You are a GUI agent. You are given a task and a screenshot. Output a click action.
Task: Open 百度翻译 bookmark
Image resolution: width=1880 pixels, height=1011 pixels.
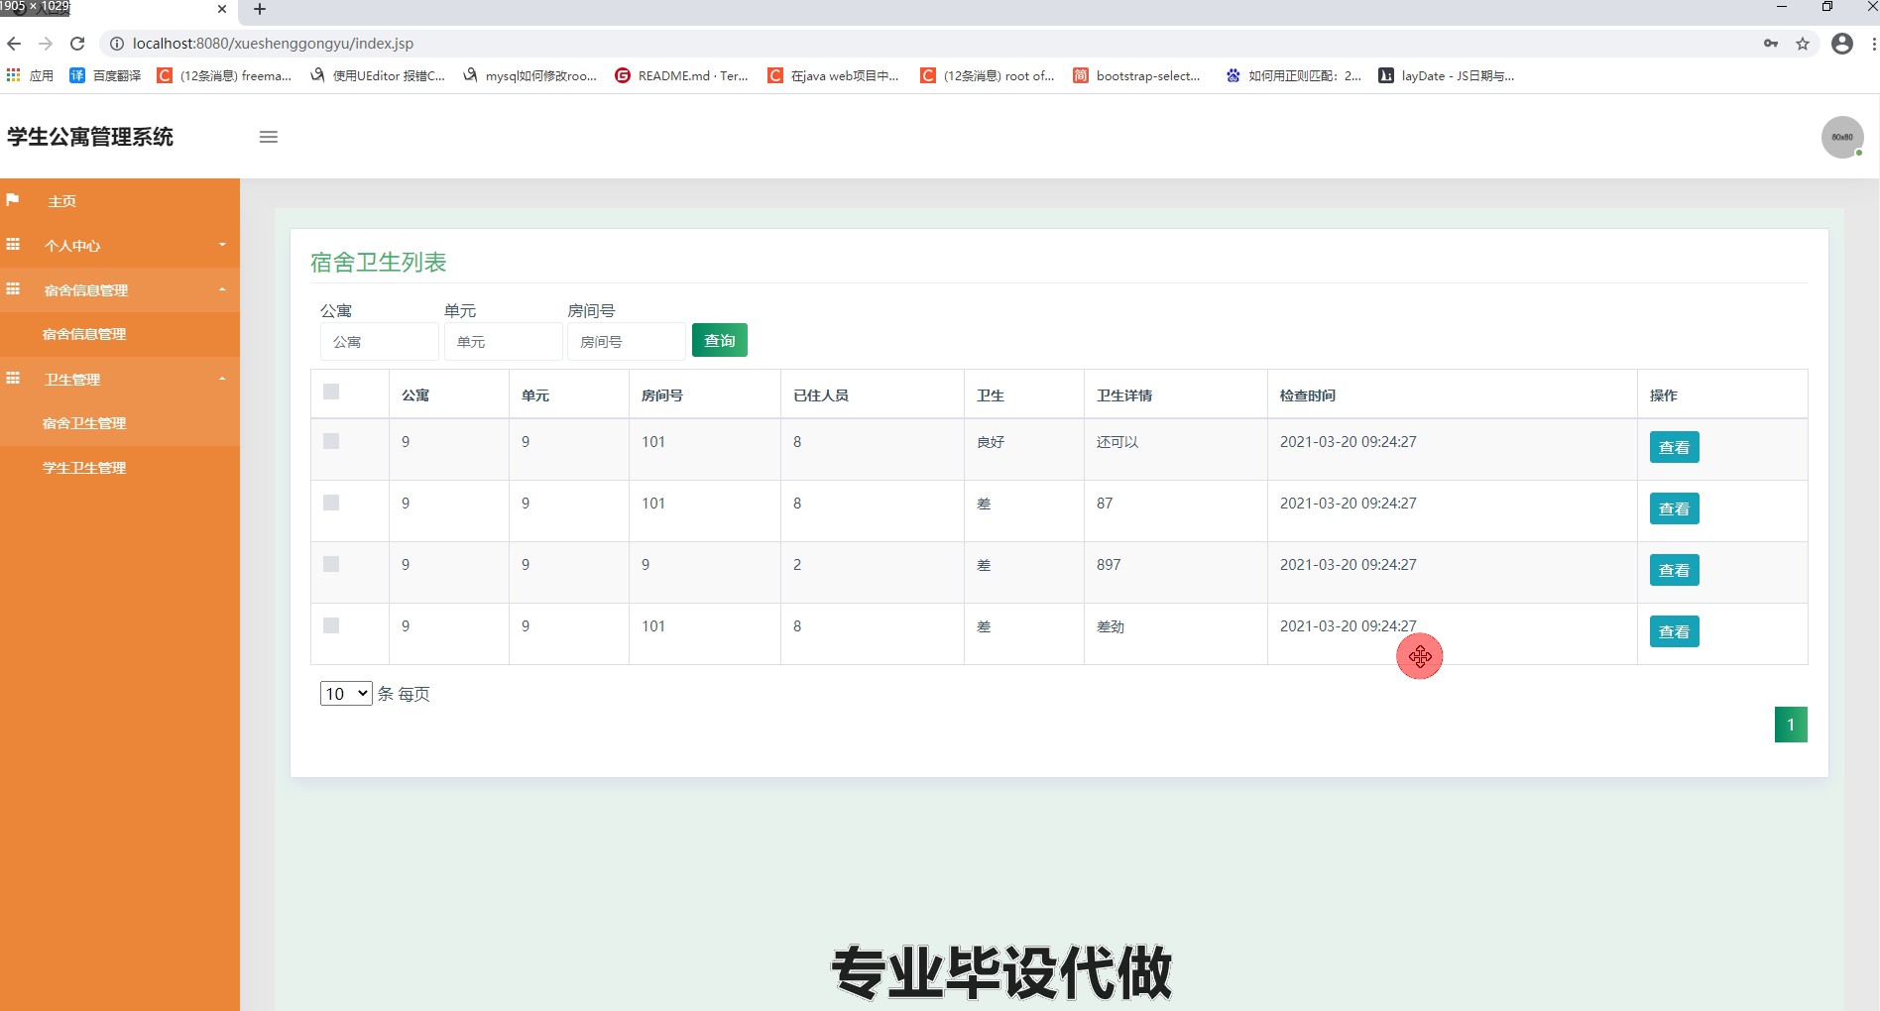pyautogui.click(x=105, y=75)
